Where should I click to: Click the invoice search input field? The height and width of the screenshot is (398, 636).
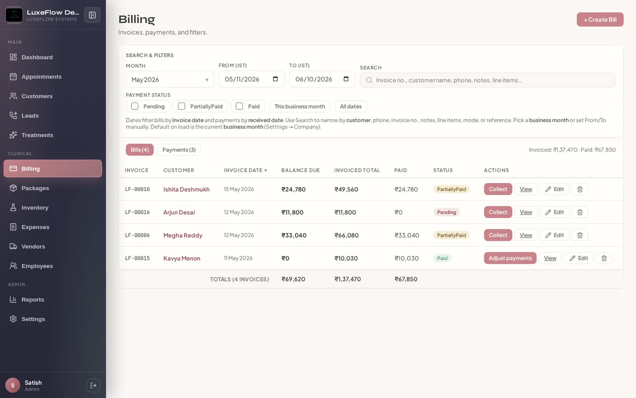pos(488,80)
